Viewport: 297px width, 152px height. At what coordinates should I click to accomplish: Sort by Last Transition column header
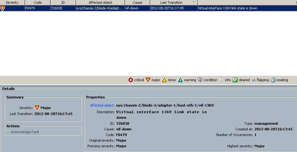click(x=171, y=3)
